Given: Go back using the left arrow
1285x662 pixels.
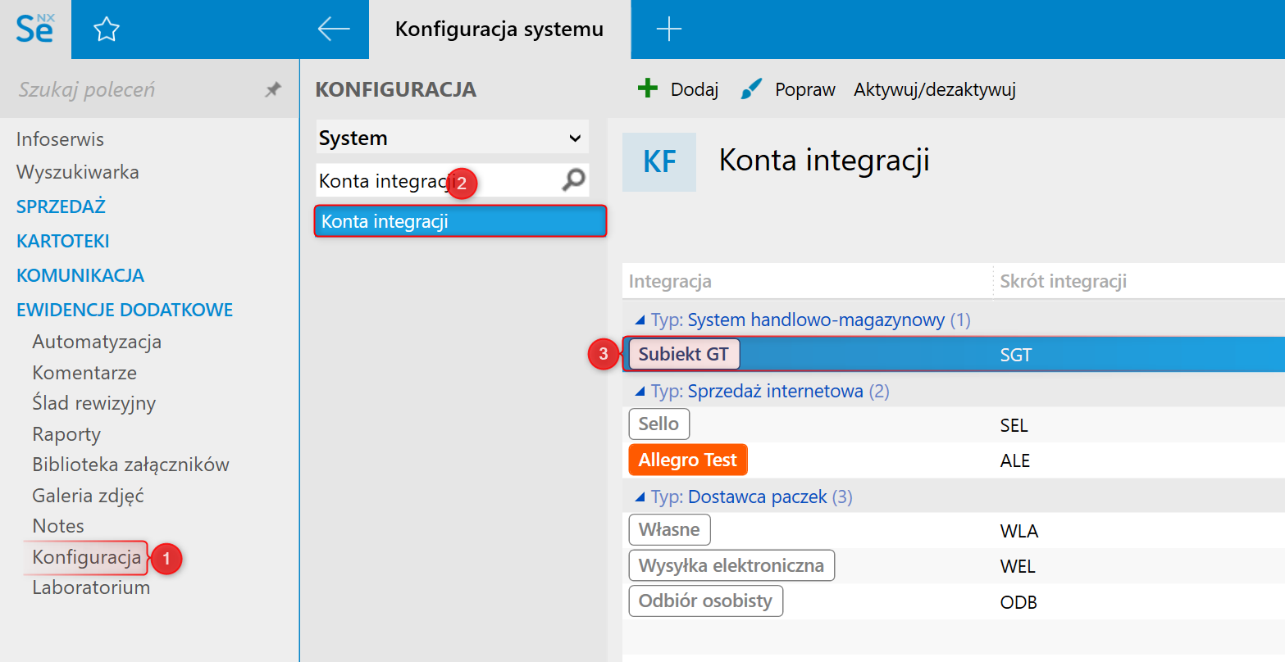Looking at the screenshot, I should click(334, 29).
